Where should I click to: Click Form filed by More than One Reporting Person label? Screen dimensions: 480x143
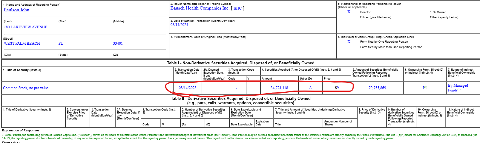tap(391, 47)
